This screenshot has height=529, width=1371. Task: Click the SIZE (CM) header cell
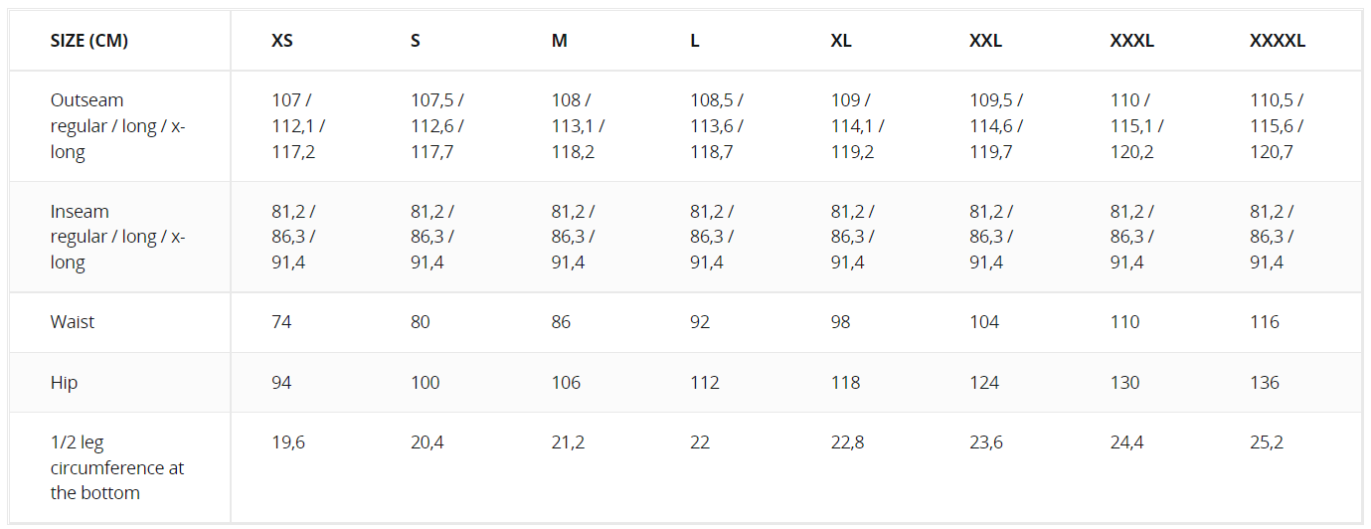(89, 41)
